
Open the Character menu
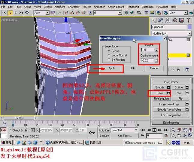pyautogui.click(x=74, y=7)
